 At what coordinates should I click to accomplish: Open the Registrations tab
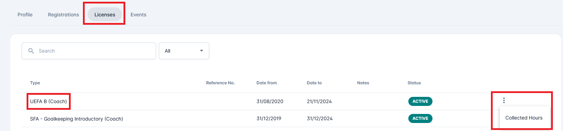(63, 15)
